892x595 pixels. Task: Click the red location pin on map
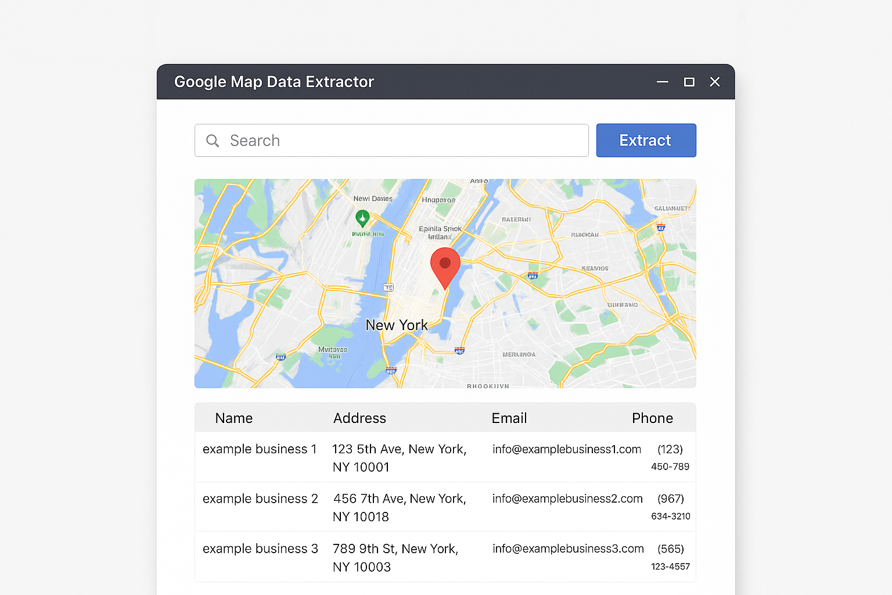[445, 268]
